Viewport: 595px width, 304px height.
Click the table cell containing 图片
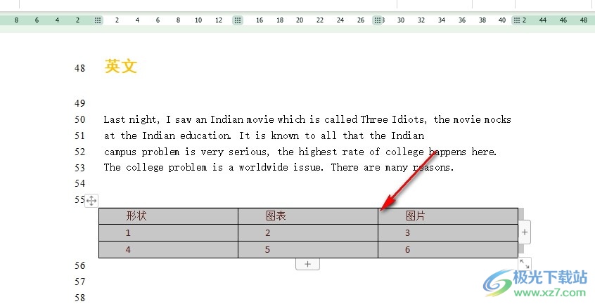coord(448,216)
